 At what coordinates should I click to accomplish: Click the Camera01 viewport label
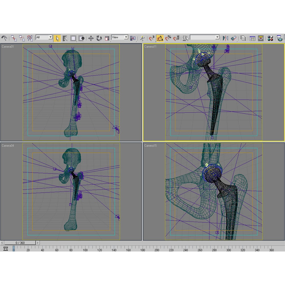point(8,46)
